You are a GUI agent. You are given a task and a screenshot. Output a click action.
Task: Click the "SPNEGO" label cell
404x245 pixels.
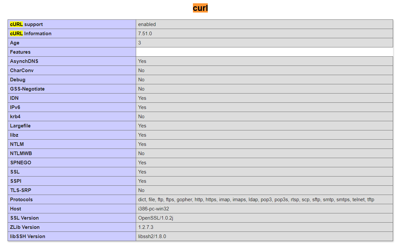pyautogui.click(x=72, y=163)
